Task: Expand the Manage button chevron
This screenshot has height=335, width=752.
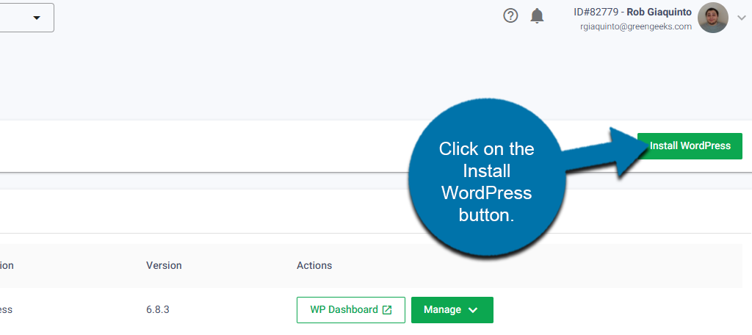Action: (473, 310)
